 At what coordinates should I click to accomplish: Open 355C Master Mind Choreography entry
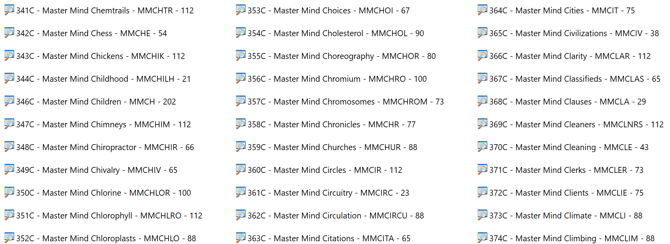click(341, 56)
